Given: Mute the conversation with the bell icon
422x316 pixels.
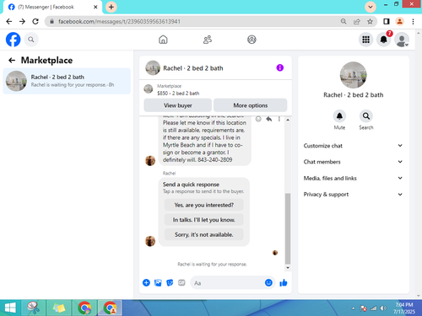Looking at the screenshot, I should click(x=339, y=116).
